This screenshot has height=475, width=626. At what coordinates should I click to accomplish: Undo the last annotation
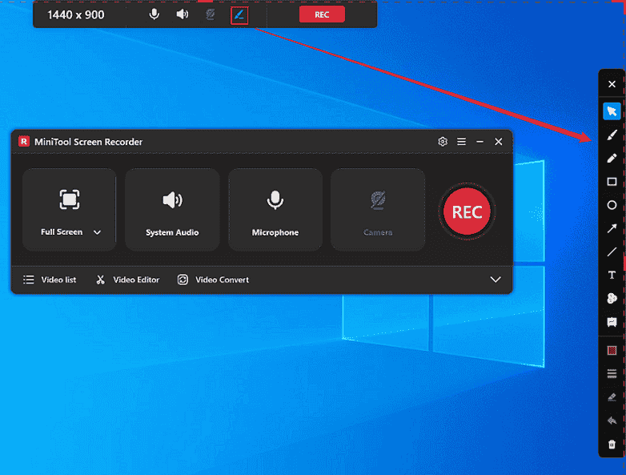[x=612, y=421]
